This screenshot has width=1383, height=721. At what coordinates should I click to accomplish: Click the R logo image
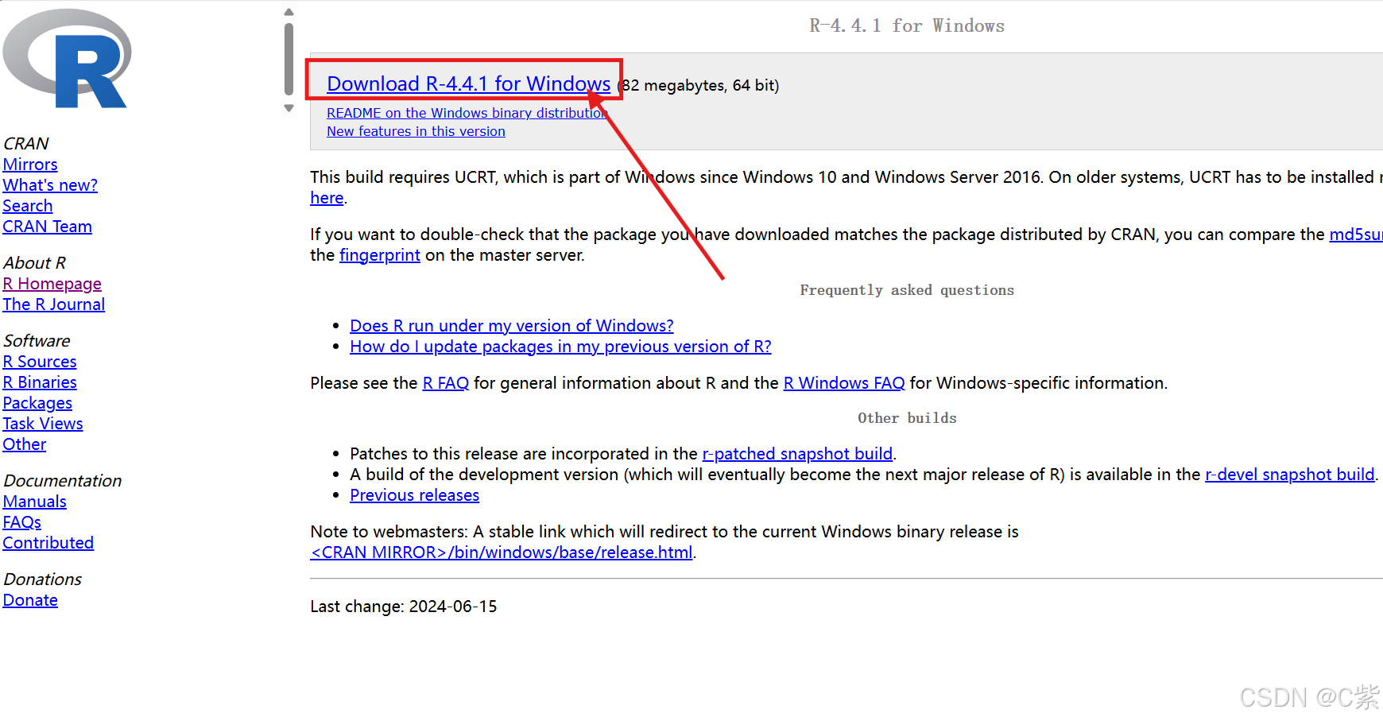pyautogui.click(x=68, y=59)
